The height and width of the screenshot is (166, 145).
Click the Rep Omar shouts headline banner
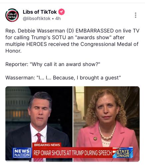pos(72,153)
